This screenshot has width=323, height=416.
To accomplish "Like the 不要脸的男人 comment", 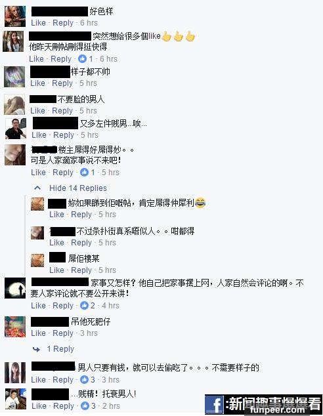I will pos(37,111).
